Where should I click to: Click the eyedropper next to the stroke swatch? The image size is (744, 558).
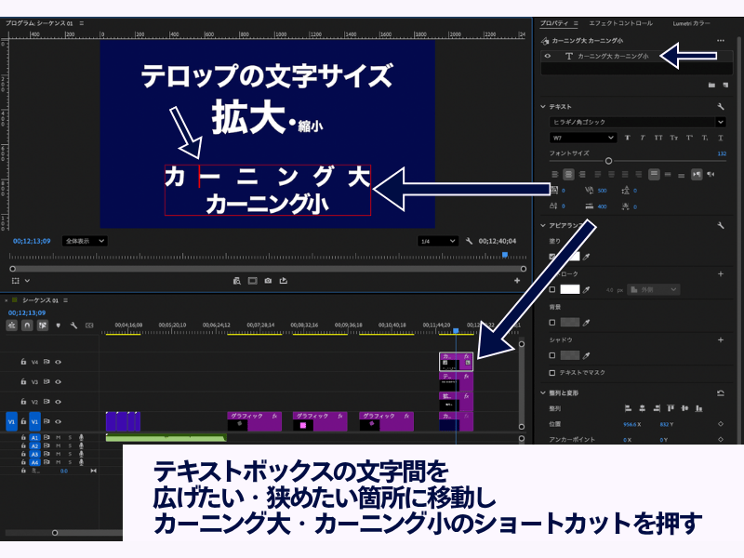pos(587,289)
